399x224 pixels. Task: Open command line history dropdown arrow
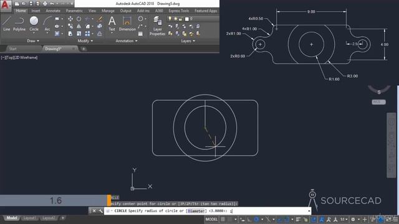coord(309,211)
